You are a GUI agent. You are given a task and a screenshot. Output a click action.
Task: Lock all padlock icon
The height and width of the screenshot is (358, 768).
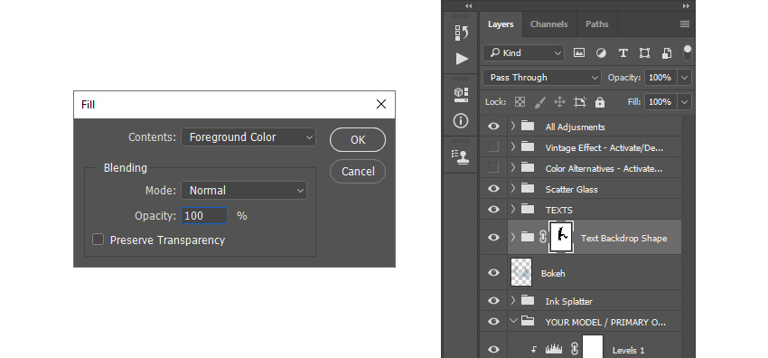(600, 102)
